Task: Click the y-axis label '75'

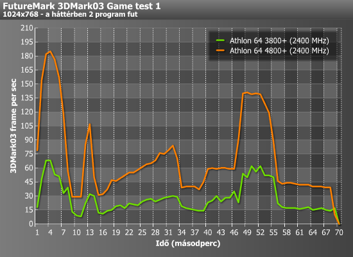Action: click(x=29, y=154)
